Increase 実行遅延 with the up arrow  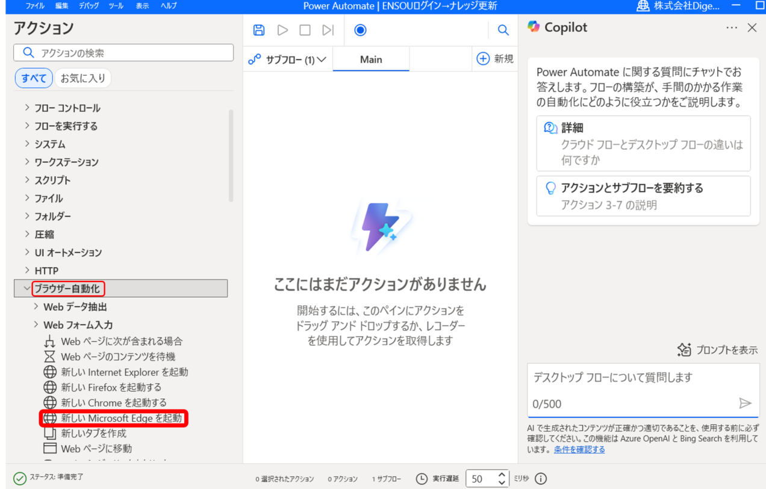point(503,475)
